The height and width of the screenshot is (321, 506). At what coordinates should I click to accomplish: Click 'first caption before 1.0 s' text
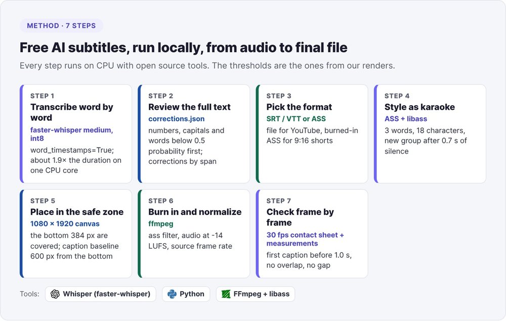(309, 260)
